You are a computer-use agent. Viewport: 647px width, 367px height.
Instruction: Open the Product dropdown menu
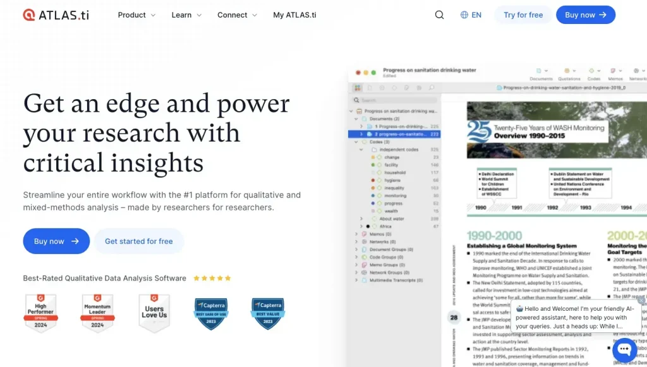(x=136, y=15)
